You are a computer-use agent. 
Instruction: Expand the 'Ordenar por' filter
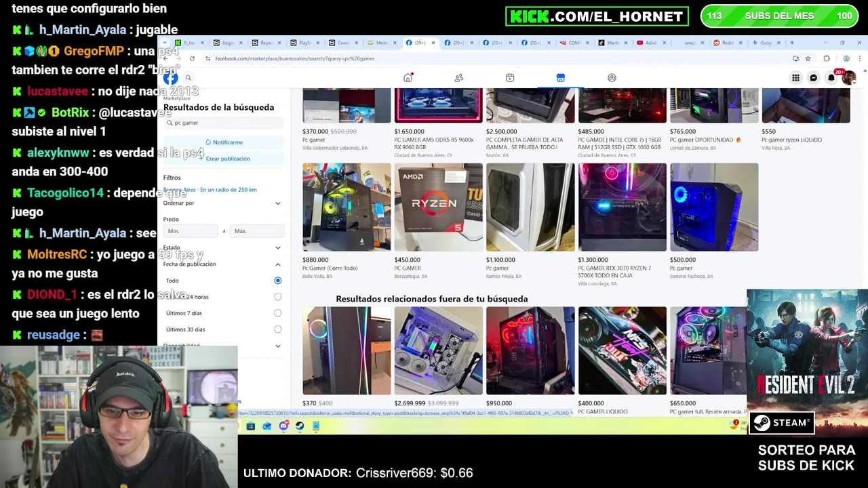pyautogui.click(x=222, y=203)
